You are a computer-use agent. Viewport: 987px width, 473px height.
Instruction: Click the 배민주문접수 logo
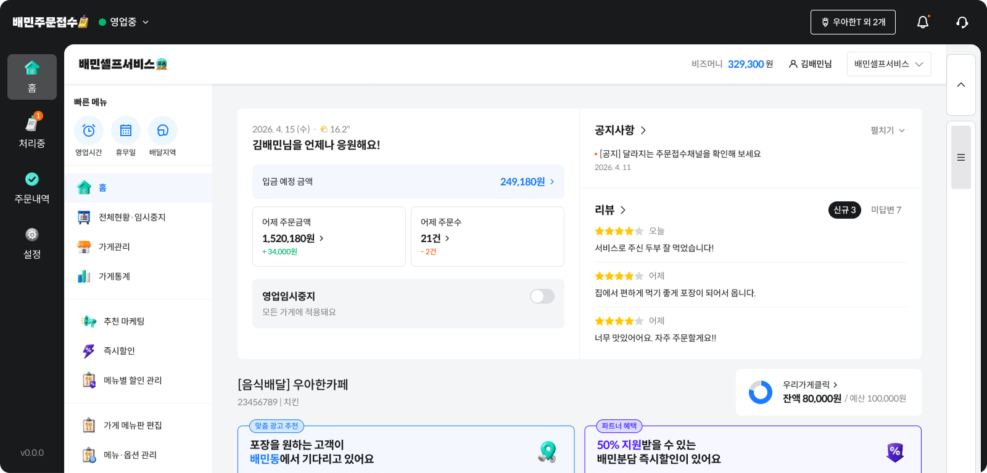tap(51, 22)
